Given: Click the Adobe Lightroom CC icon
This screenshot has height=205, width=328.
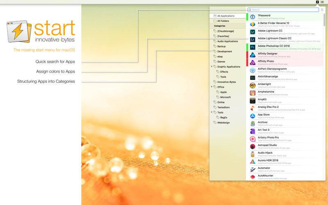Looking at the screenshot, I should 253,32.
